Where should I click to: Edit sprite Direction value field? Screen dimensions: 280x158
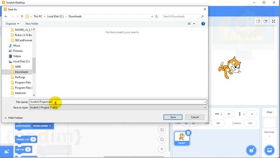[250, 123]
